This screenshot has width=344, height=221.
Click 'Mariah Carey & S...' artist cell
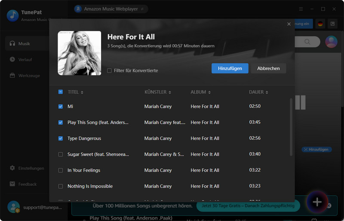coord(164,154)
